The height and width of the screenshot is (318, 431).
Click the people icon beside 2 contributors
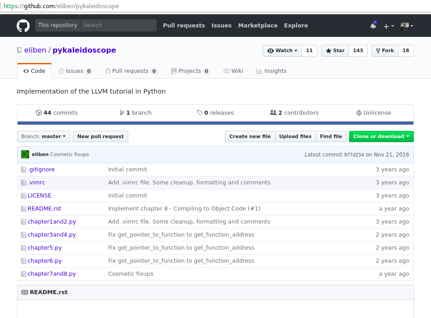(x=273, y=113)
